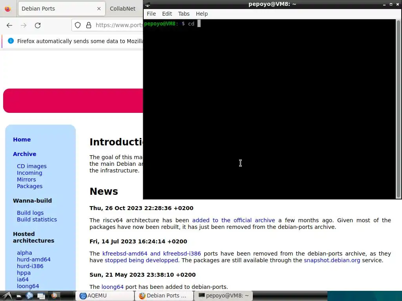Click the News heading
The image size is (402, 301).
click(x=104, y=191)
